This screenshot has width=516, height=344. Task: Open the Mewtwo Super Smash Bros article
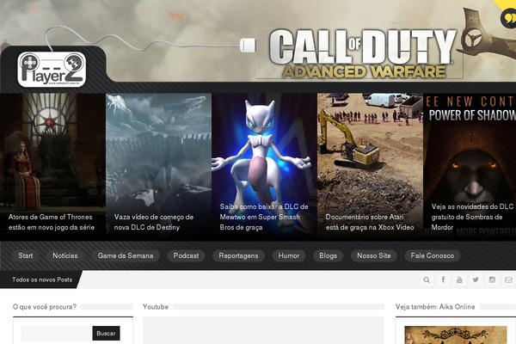tap(264, 167)
